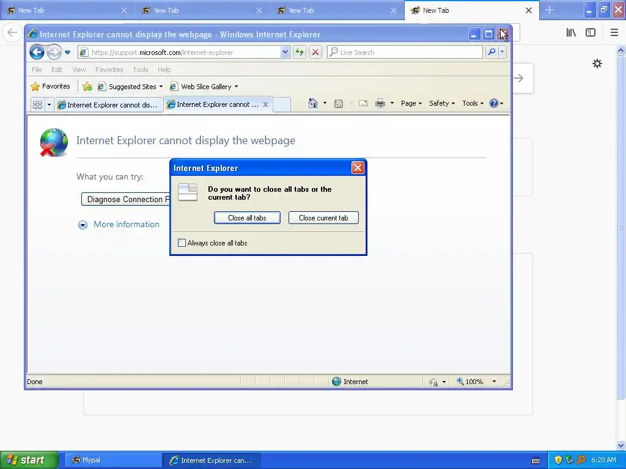Open the search provider dropdown arrow

coord(503,52)
